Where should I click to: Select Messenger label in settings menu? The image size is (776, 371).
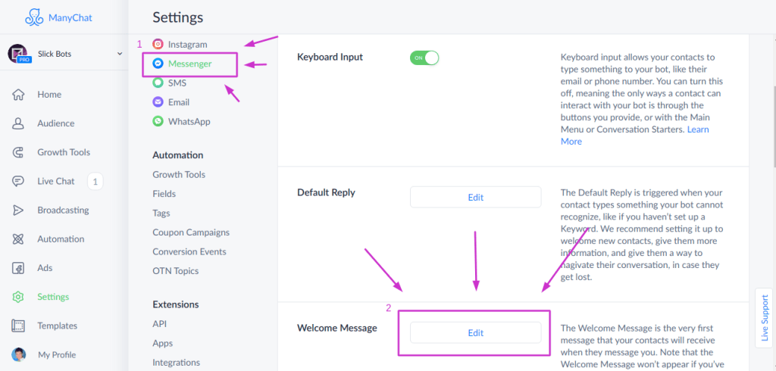[190, 64]
